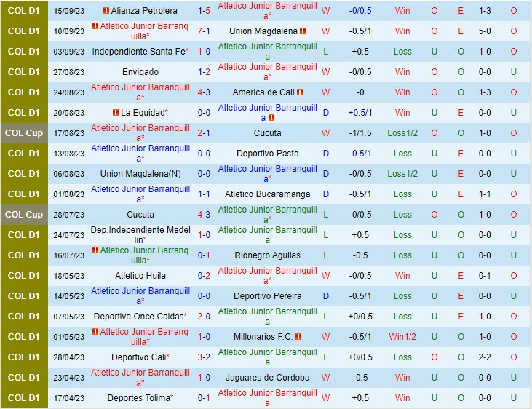532x409 pixels.
Task: Select the COL Cup label on 28/07/23
Action: point(24,215)
